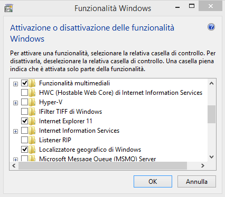Enable the HWC Hostable Web Core checkbox
The image size is (225, 197).
click(x=24, y=92)
